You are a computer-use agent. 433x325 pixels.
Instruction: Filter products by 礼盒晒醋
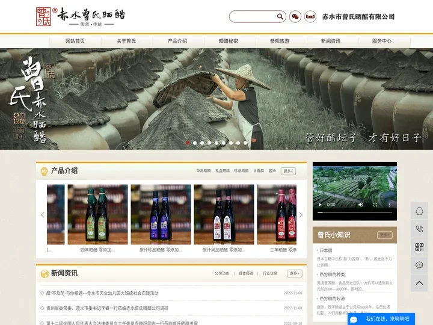coord(223,171)
